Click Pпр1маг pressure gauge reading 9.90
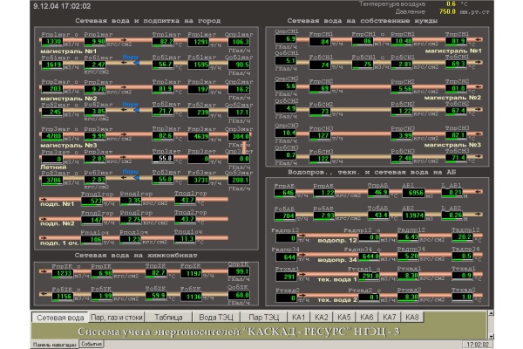Viewport: 523px width, 349px height. pos(97,41)
